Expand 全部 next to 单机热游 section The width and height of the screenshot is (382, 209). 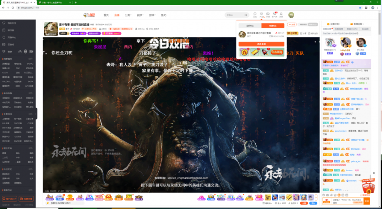pyautogui.click(x=30, y=93)
